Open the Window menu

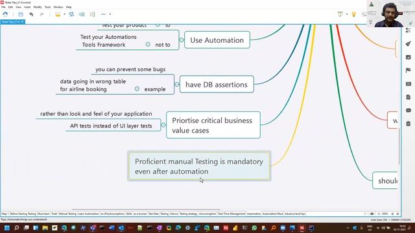[x=58, y=7]
